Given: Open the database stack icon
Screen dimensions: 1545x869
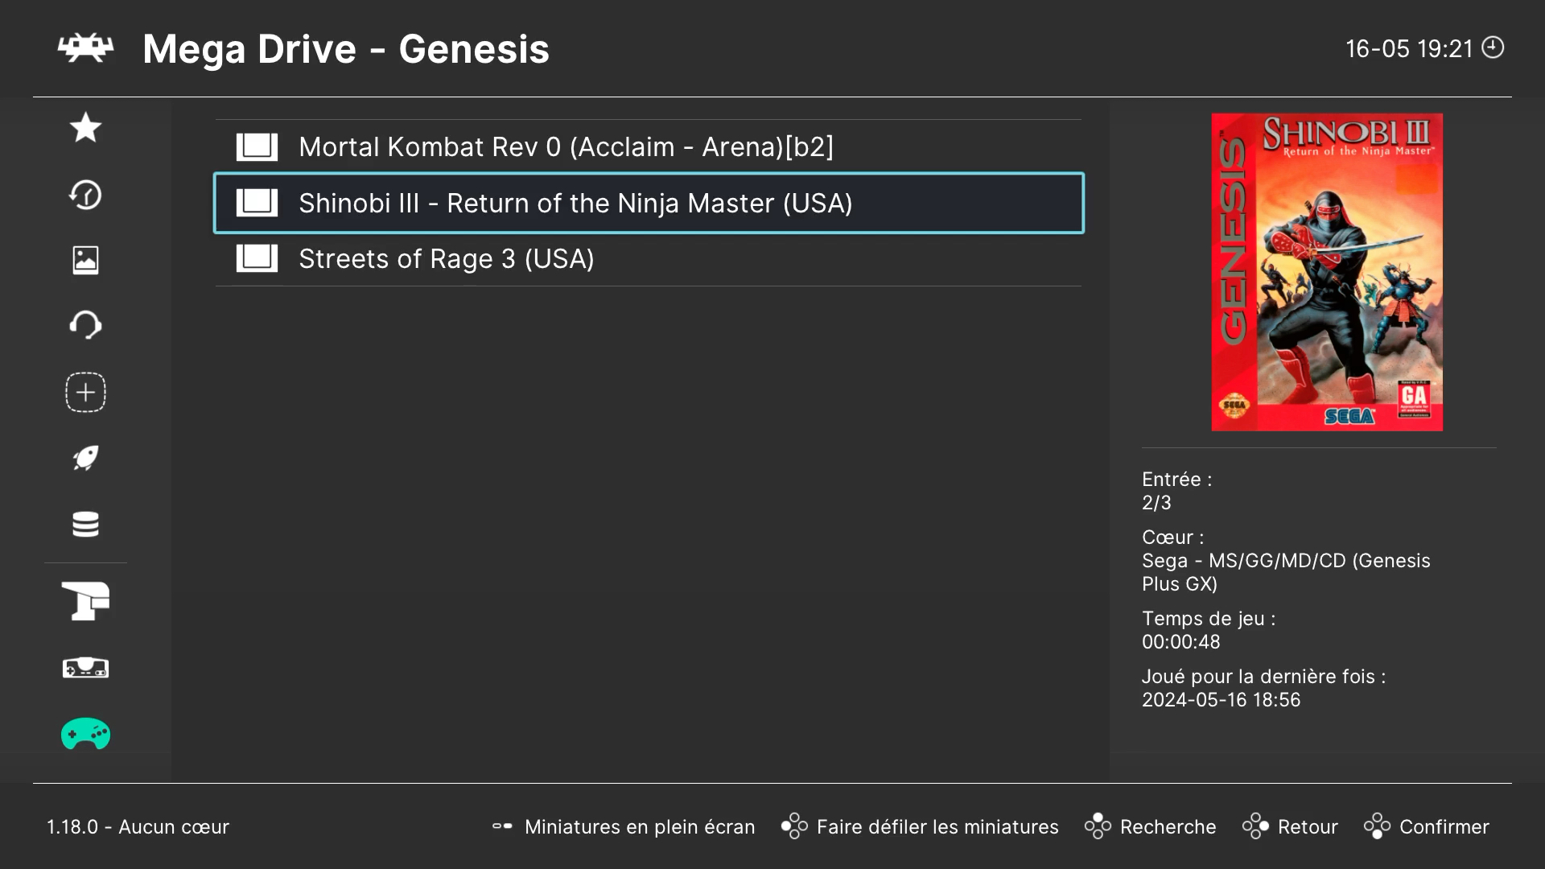Looking at the screenshot, I should pos(85,525).
